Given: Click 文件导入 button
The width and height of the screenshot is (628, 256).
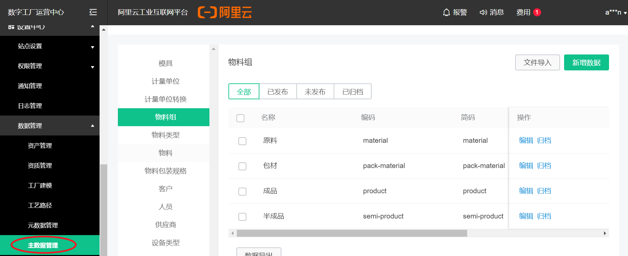Looking at the screenshot, I should pyautogui.click(x=537, y=62).
